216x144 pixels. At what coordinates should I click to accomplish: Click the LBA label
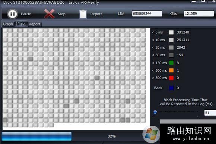pyautogui.click(x=121, y=14)
